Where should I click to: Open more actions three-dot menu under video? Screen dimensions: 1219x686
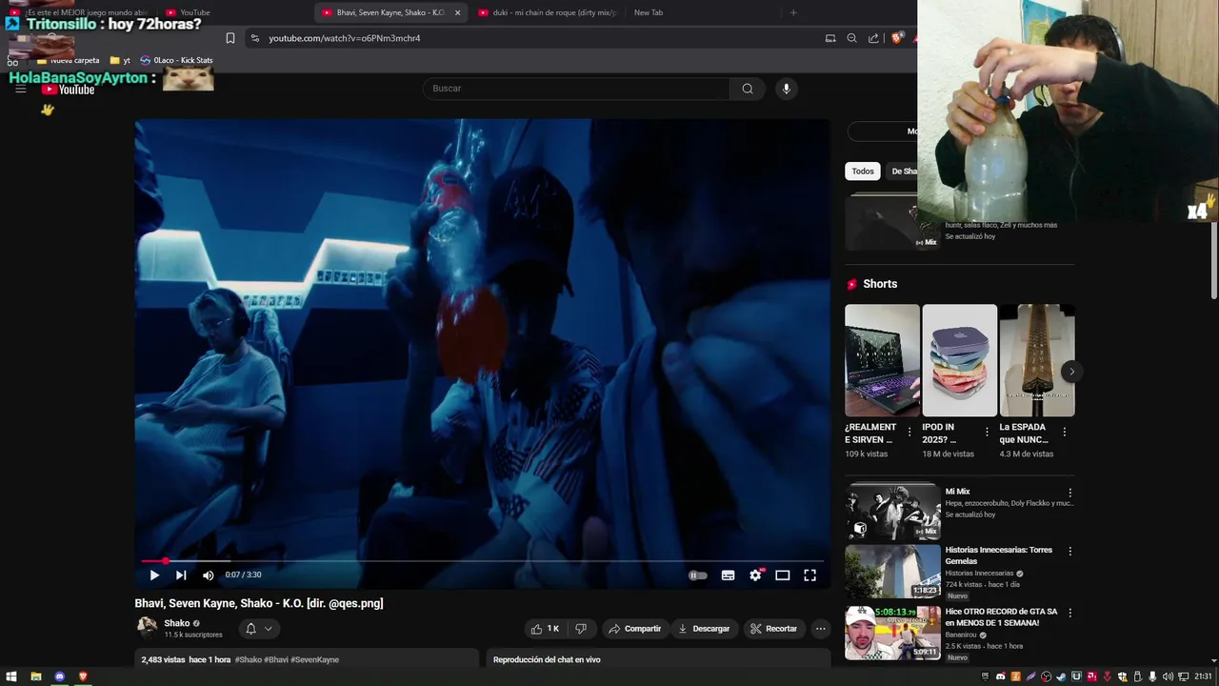click(x=820, y=629)
